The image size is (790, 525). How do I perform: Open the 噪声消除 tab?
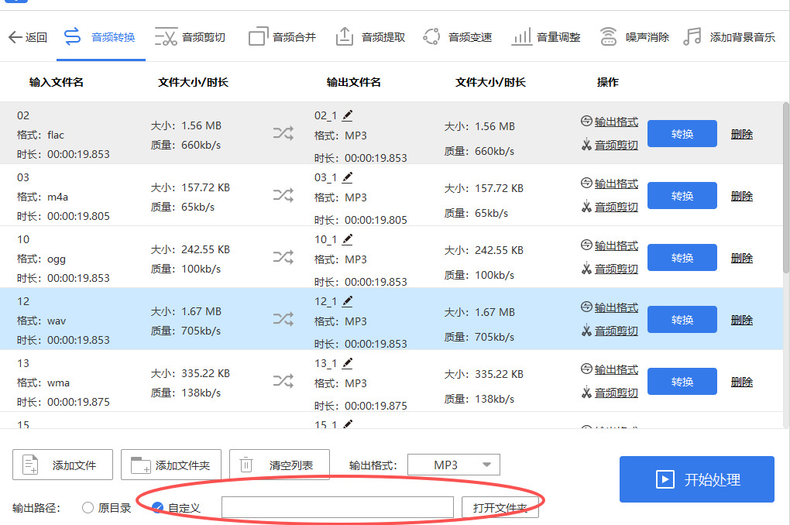pos(634,36)
